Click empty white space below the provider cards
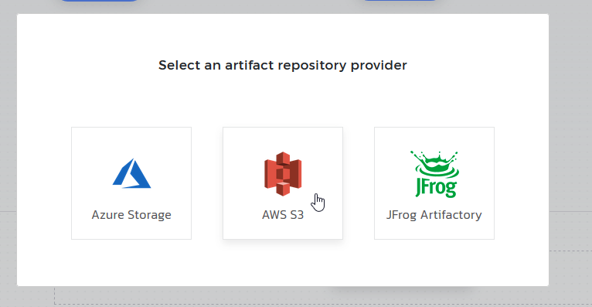 coord(283,262)
